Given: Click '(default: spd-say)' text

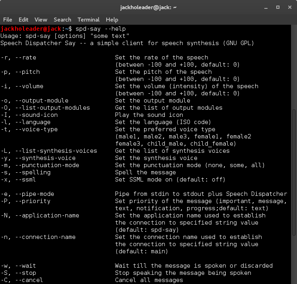Looking at the screenshot, I should [147, 230].
